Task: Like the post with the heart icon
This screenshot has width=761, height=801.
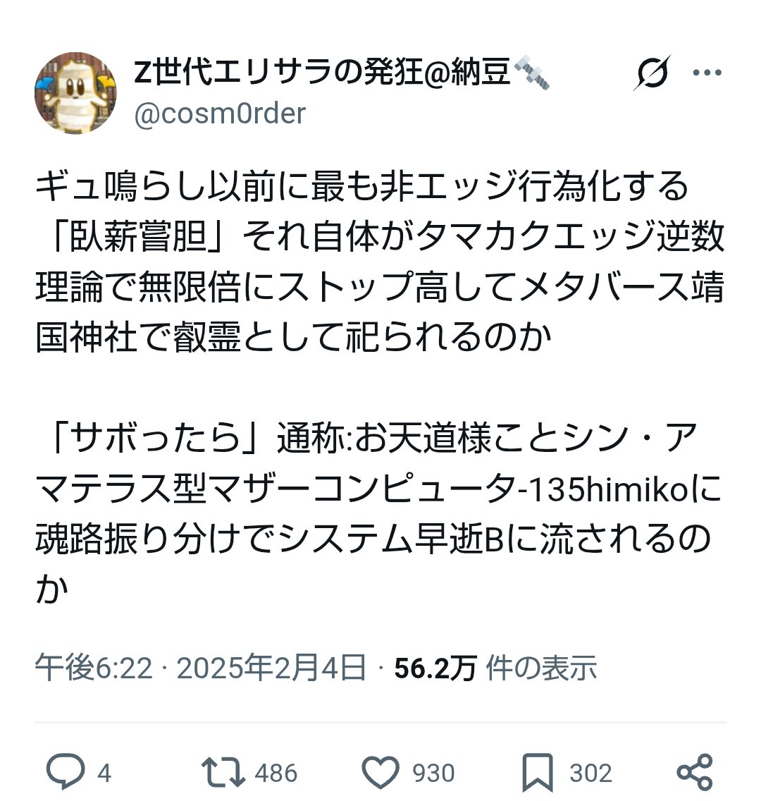Action: (380, 772)
